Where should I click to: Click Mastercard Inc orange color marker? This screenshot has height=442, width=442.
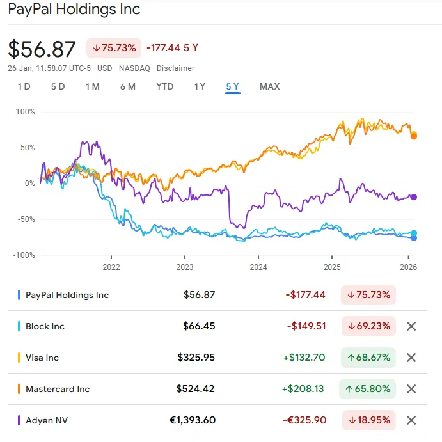(20, 389)
